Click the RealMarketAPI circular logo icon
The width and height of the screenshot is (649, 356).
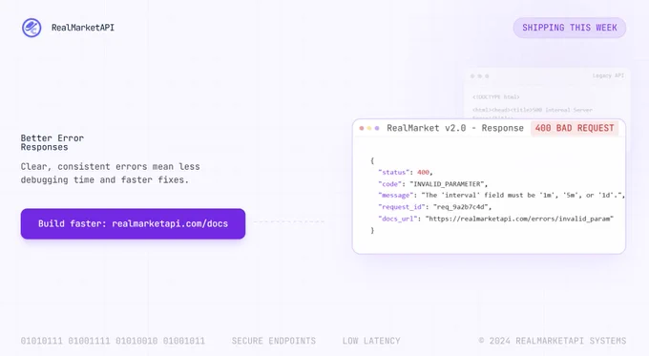coord(31,28)
